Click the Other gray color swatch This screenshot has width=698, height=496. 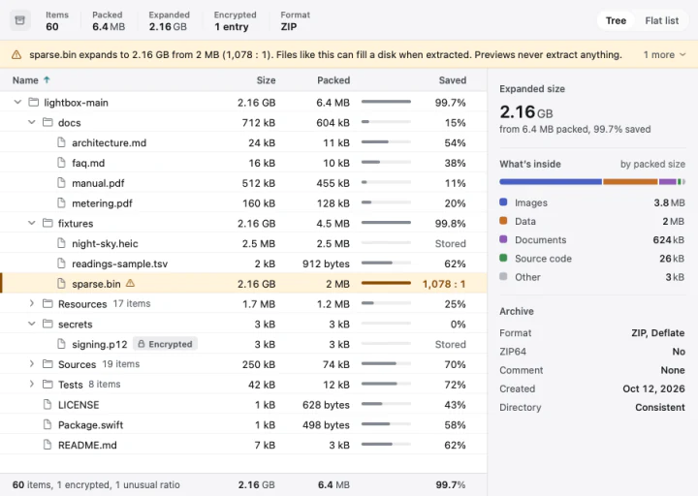(503, 277)
